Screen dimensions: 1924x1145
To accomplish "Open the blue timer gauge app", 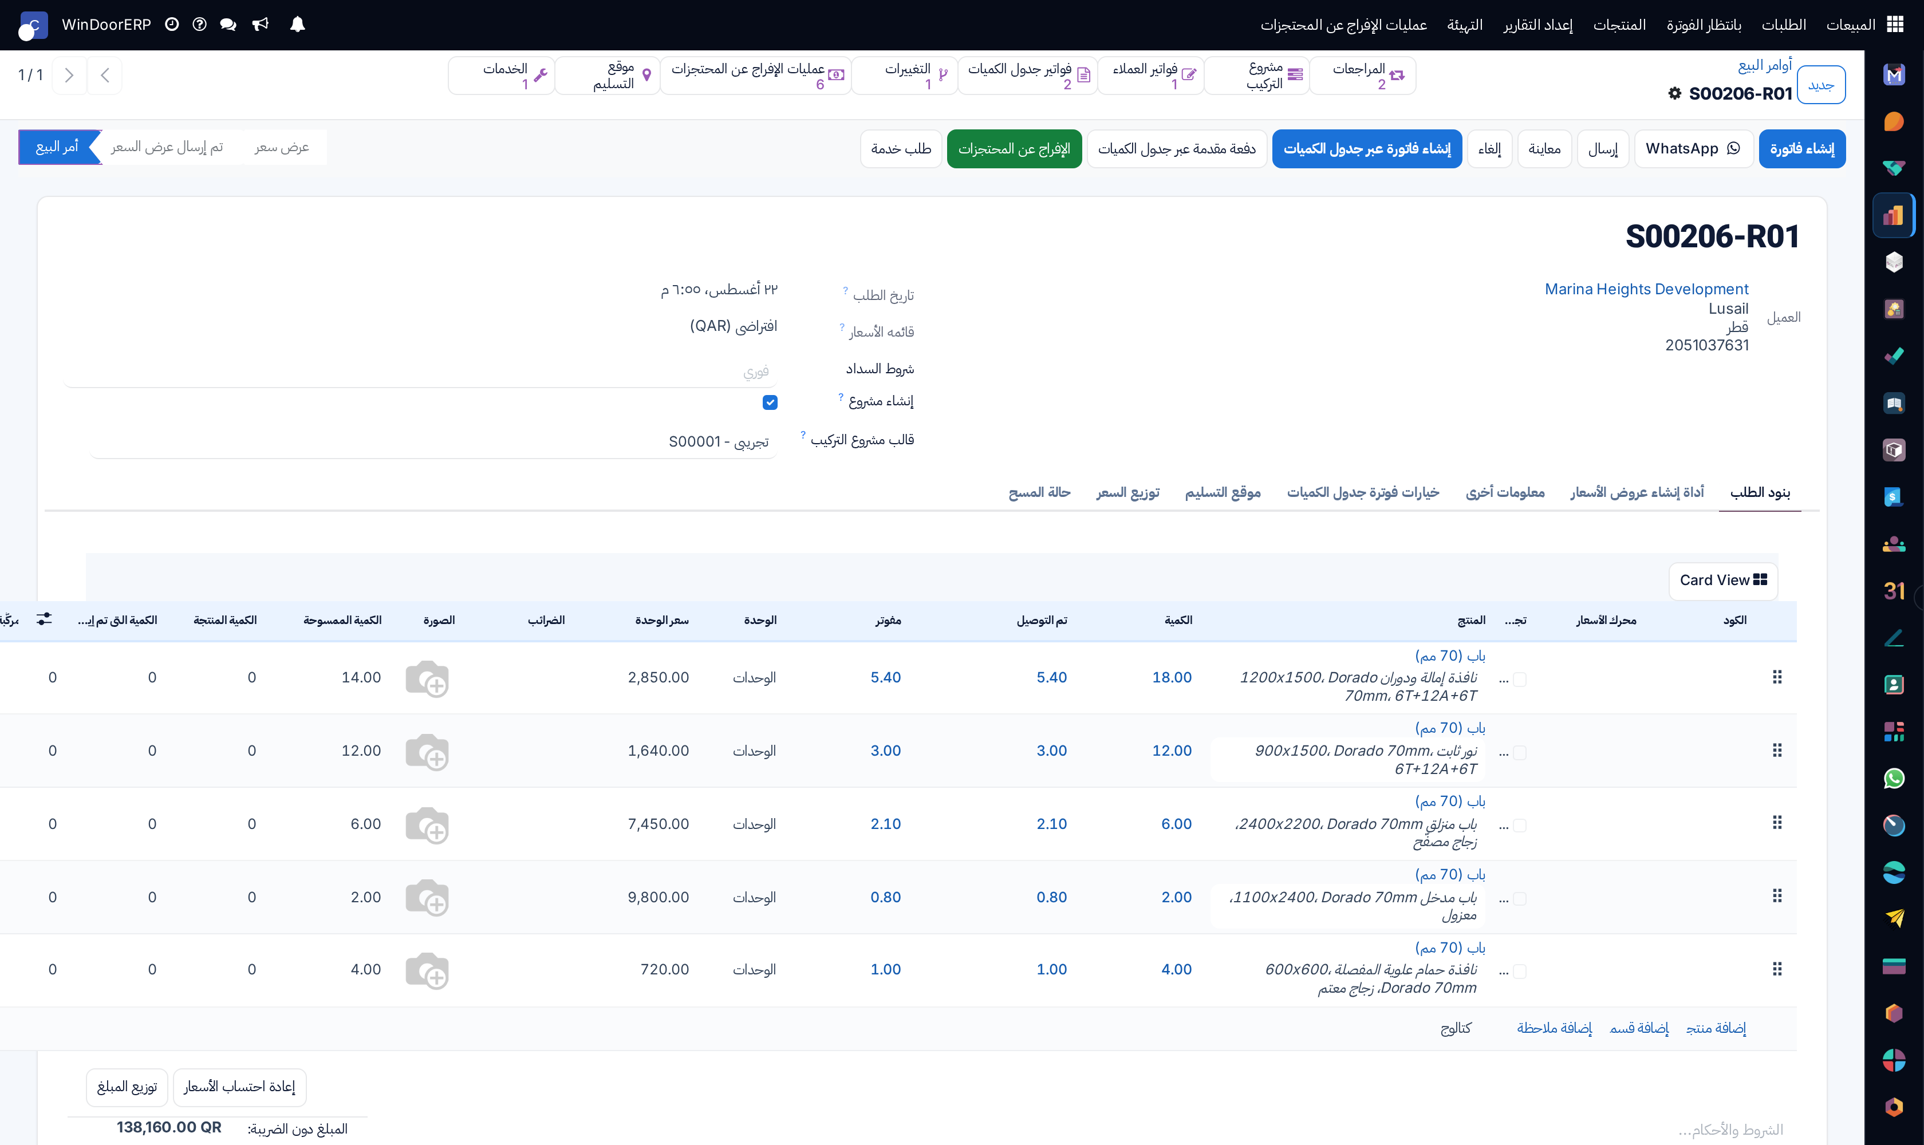I will tap(1894, 826).
